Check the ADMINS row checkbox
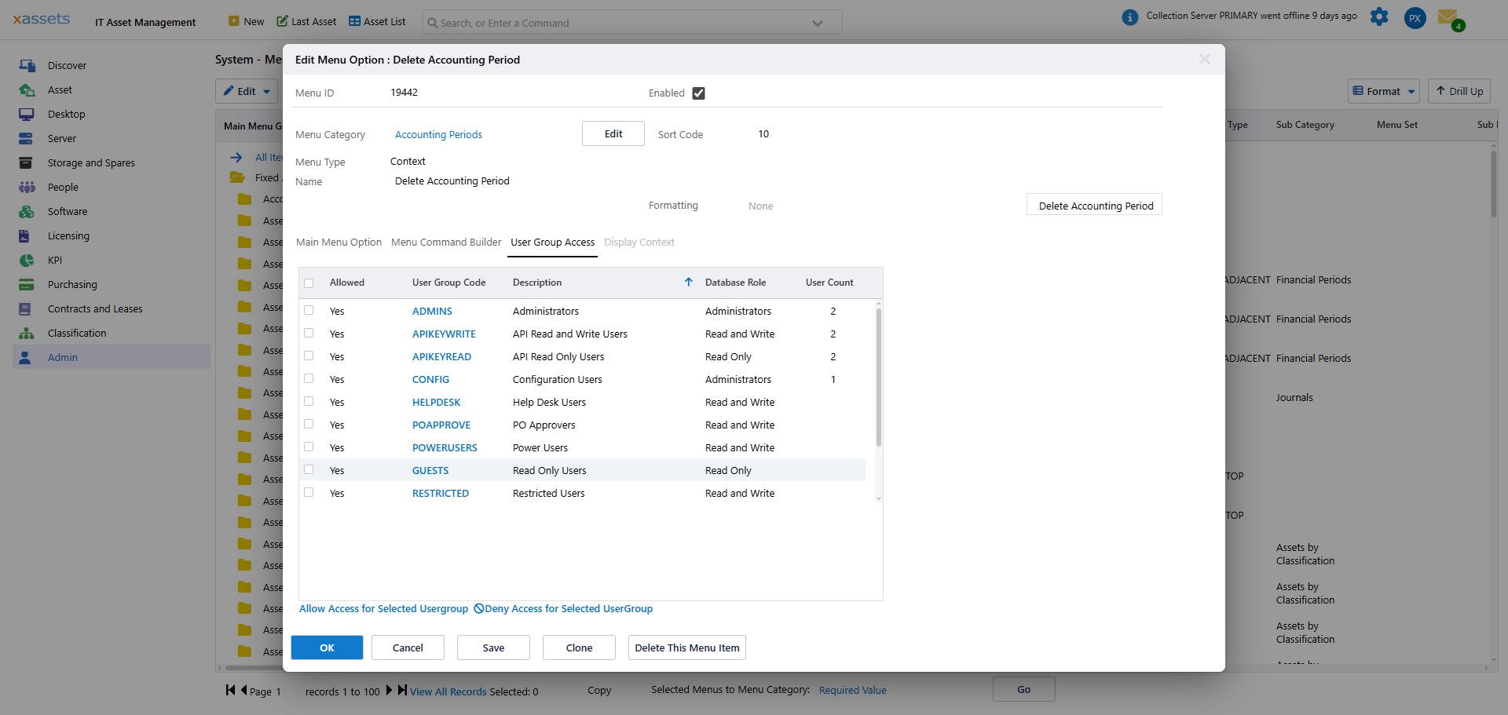 (x=309, y=310)
